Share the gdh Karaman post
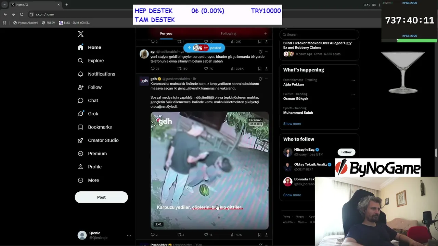The height and width of the screenshot is (246, 438). pyautogui.click(x=267, y=235)
